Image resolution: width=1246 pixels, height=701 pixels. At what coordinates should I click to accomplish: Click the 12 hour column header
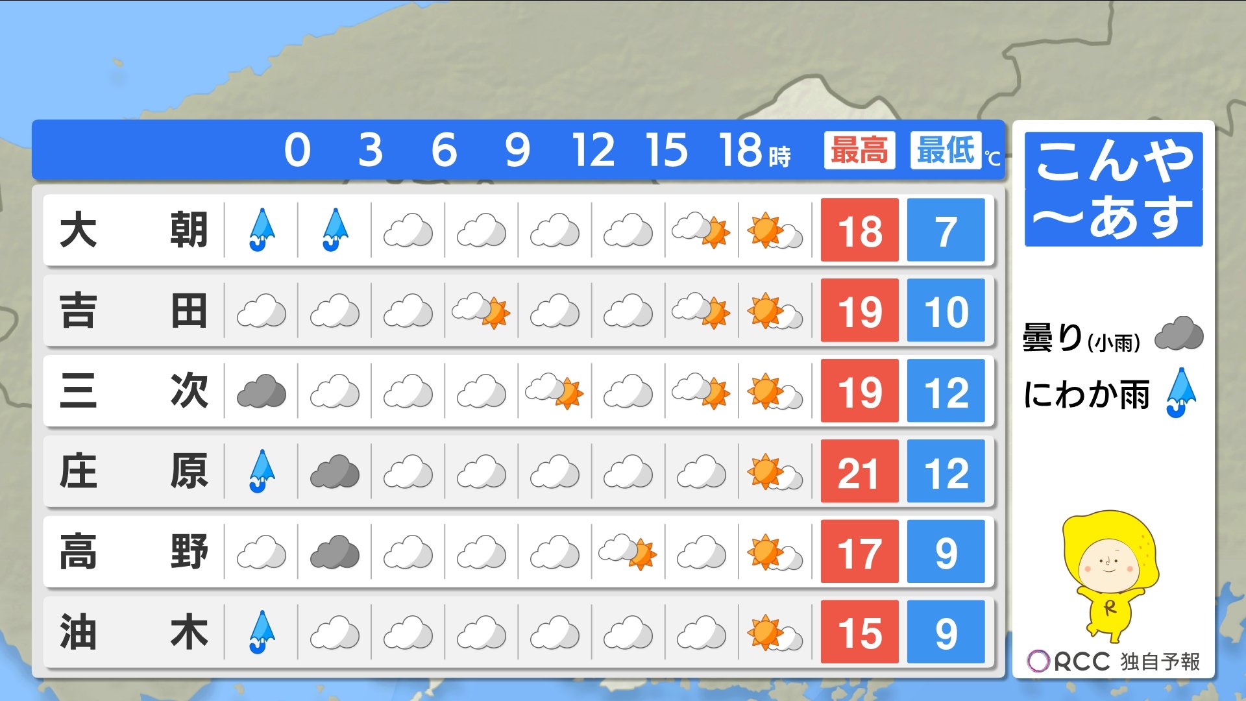(592, 151)
